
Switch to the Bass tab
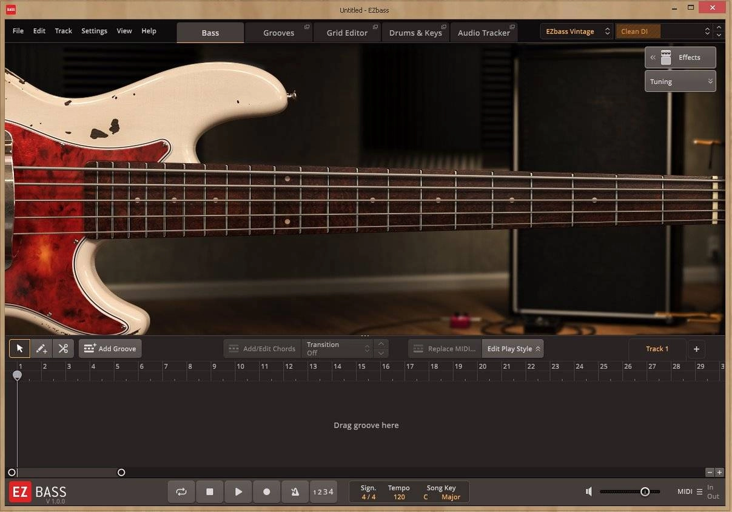click(210, 33)
